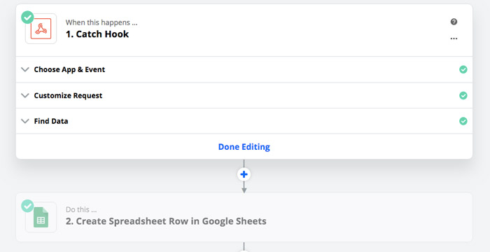Click the help question mark icon
Image resolution: width=490 pixels, height=252 pixels.
(454, 22)
